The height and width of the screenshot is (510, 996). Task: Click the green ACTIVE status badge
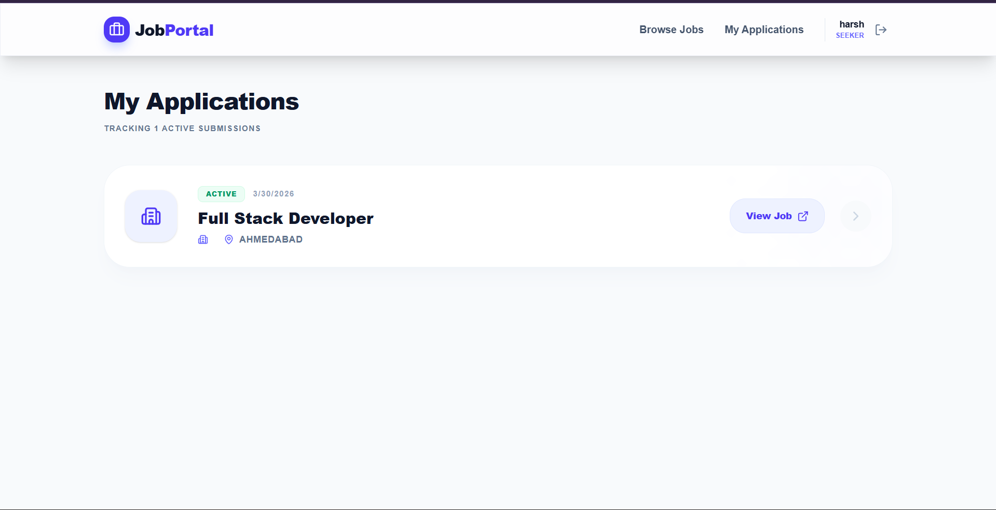(221, 194)
